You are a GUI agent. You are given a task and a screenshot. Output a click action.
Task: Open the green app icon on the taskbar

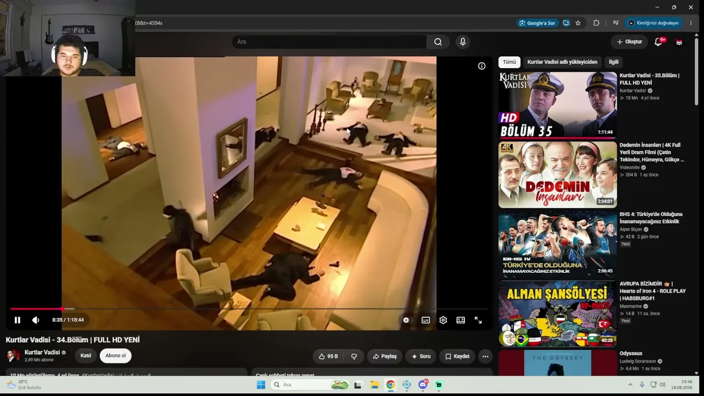tap(439, 385)
